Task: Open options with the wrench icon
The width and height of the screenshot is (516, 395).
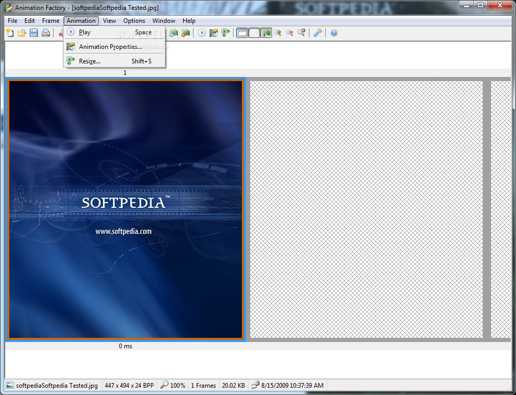Action: [x=318, y=33]
